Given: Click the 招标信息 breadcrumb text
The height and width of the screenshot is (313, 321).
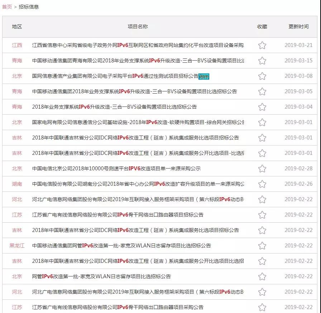Looking at the screenshot, I should 29,7.
